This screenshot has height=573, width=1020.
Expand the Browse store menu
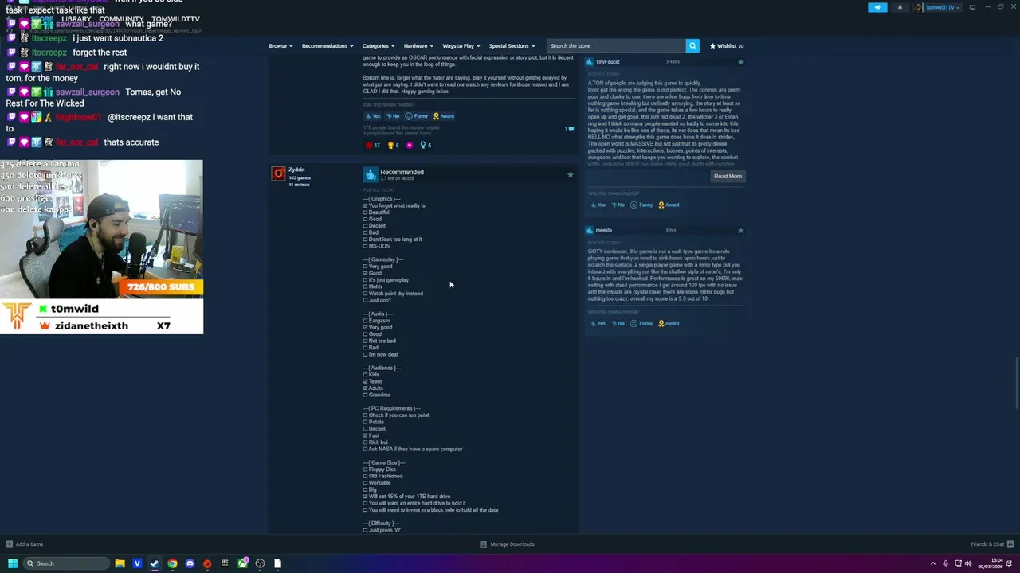coord(280,46)
